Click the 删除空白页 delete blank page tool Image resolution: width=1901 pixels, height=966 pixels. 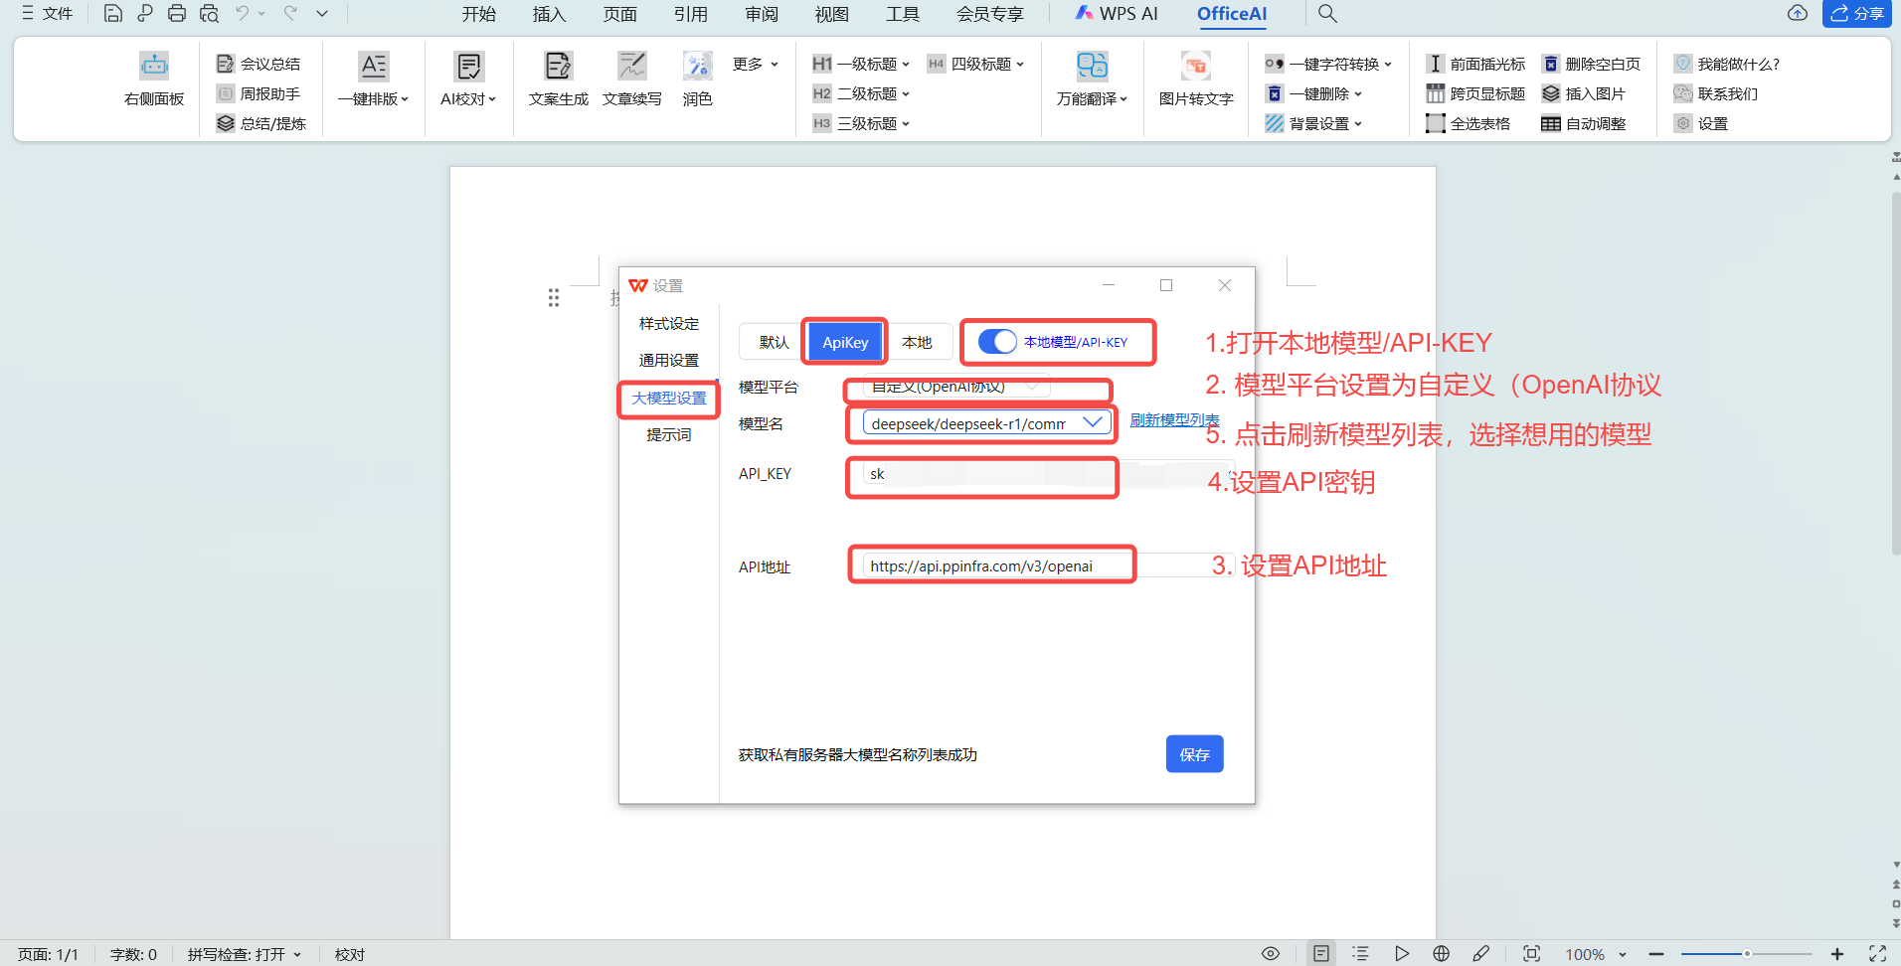click(1591, 64)
